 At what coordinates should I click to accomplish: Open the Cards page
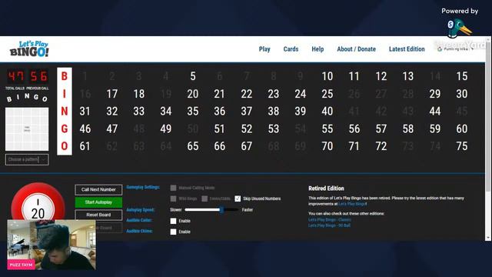(x=291, y=49)
